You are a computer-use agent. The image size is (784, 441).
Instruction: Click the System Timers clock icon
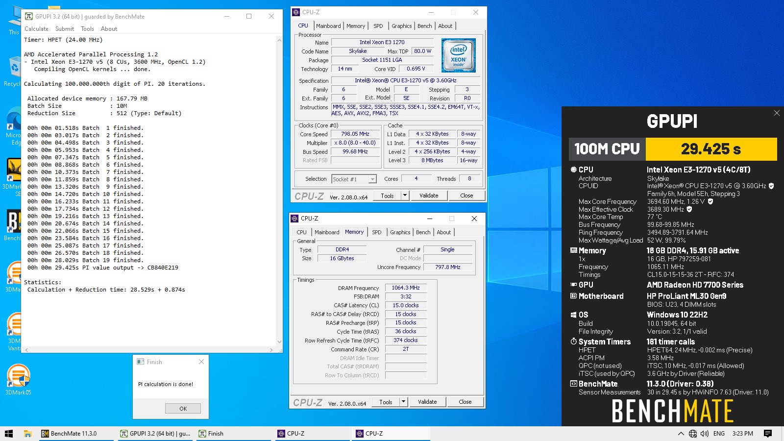573,342
